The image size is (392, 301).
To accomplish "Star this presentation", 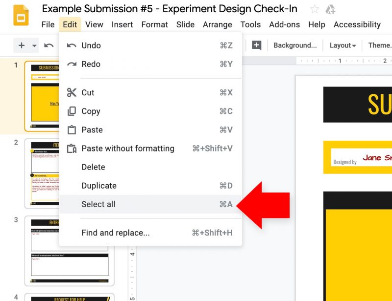I will [x=315, y=9].
